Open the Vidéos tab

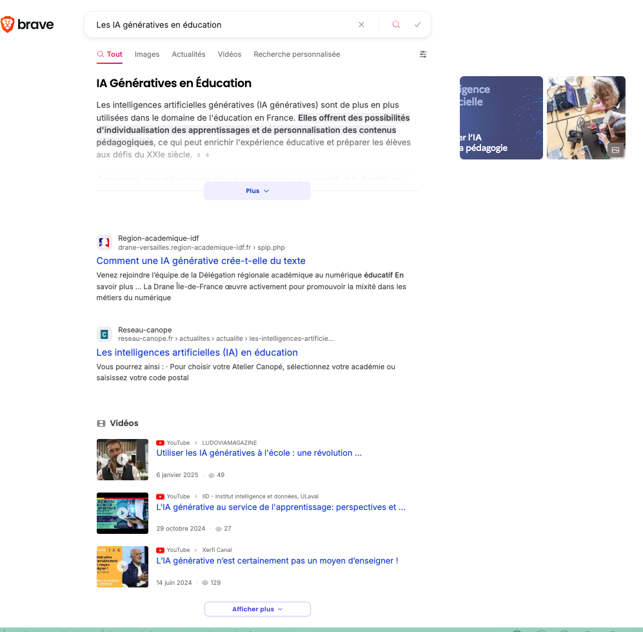pos(230,55)
